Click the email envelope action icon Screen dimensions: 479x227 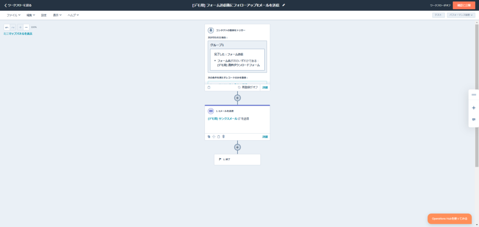click(211, 111)
